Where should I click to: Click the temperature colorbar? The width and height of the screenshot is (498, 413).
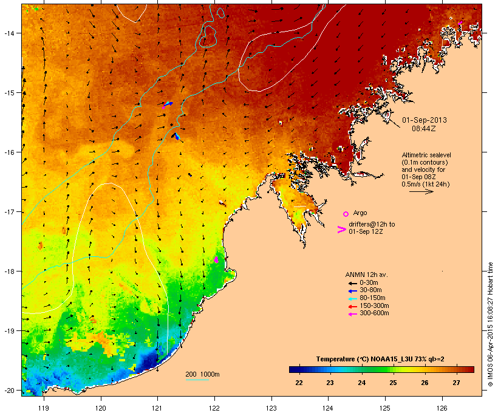[381, 369]
